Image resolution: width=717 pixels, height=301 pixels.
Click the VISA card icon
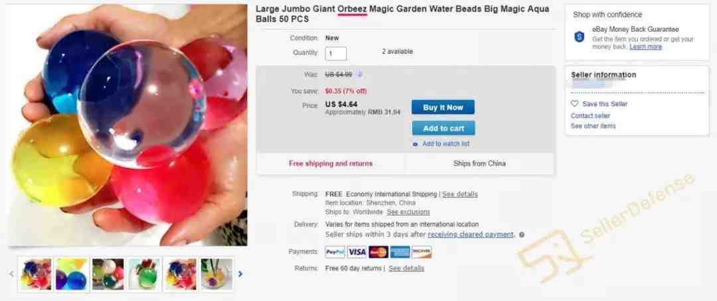click(357, 252)
